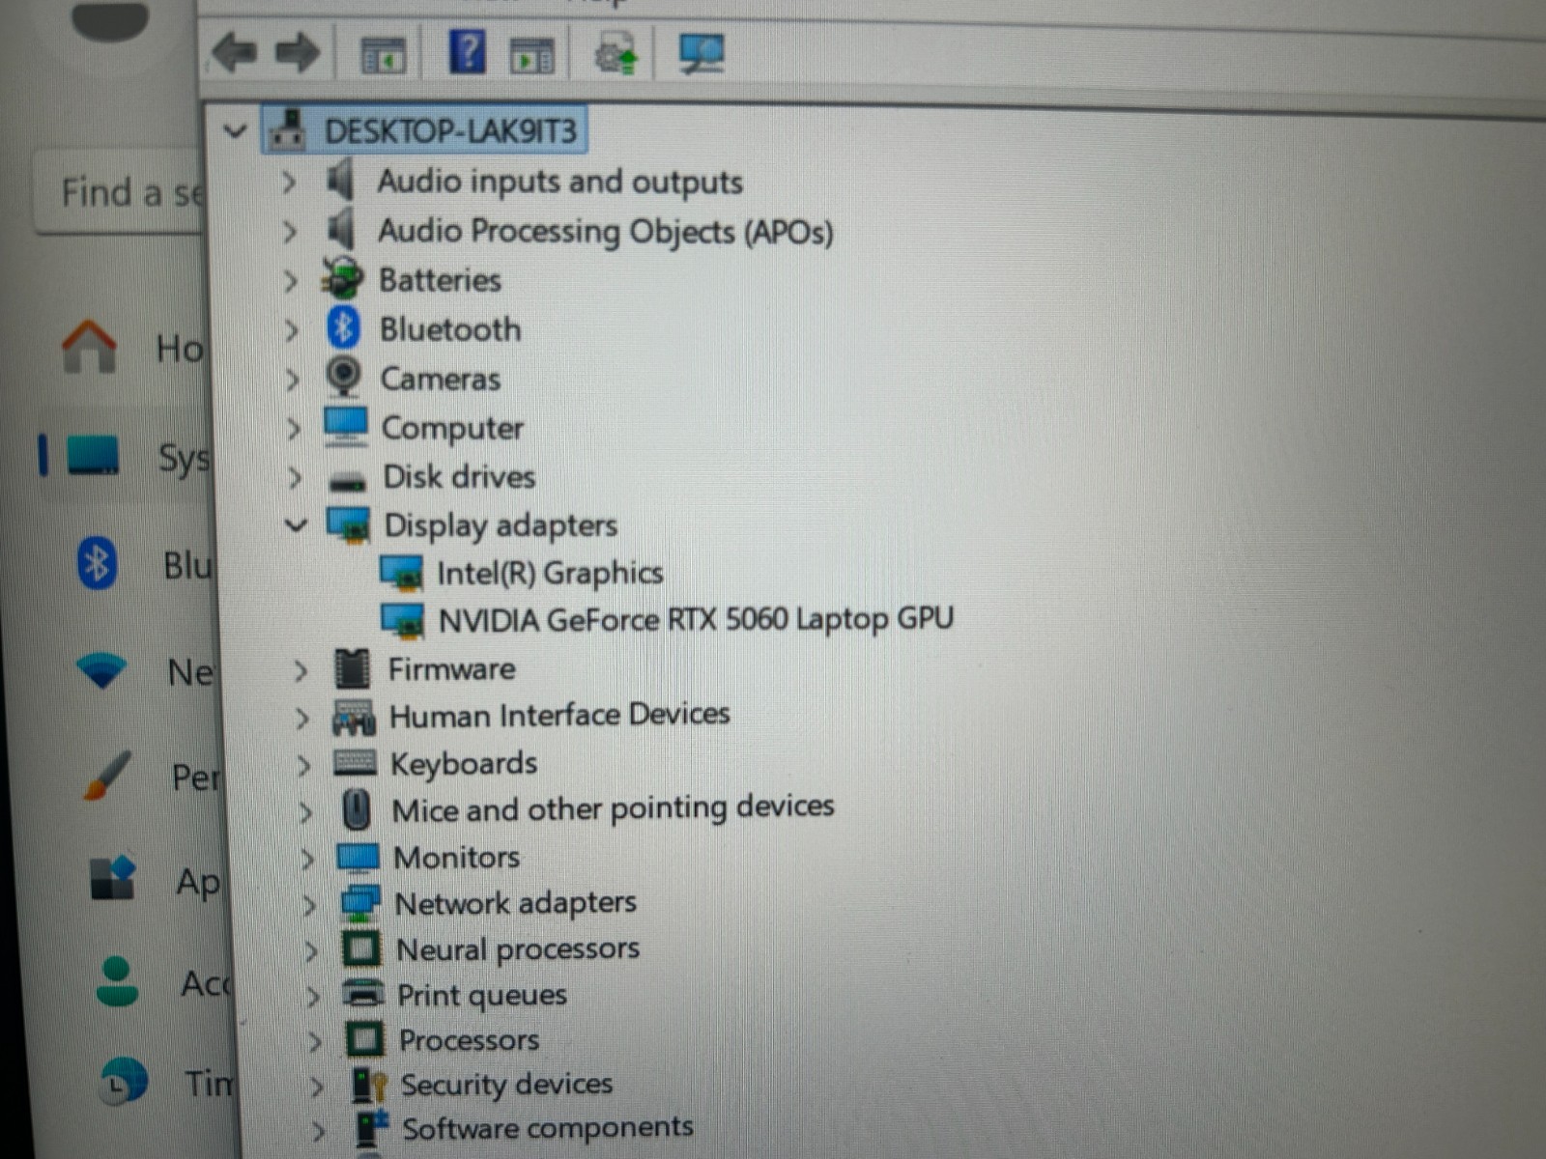Click the Bluetooth icon in the device tree
1546x1159 pixels.
coord(343,328)
